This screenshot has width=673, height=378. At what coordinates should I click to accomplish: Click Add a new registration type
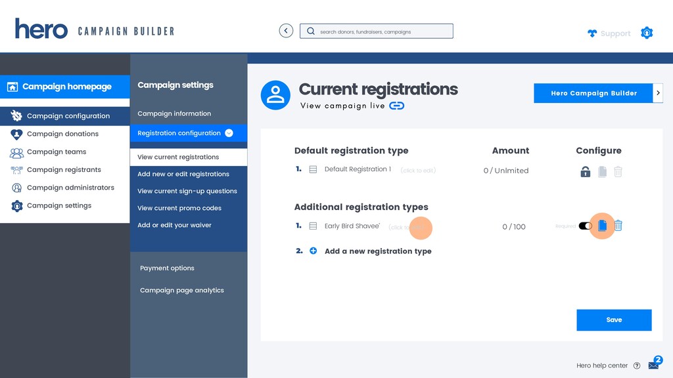point(378,251)
